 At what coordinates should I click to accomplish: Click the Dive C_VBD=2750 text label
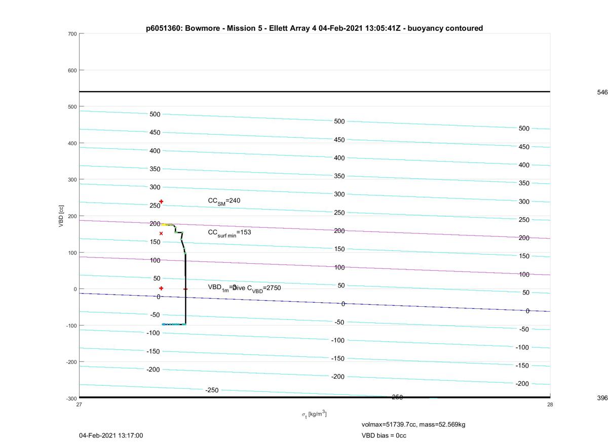pyautogui.click(x=257, y=288)
